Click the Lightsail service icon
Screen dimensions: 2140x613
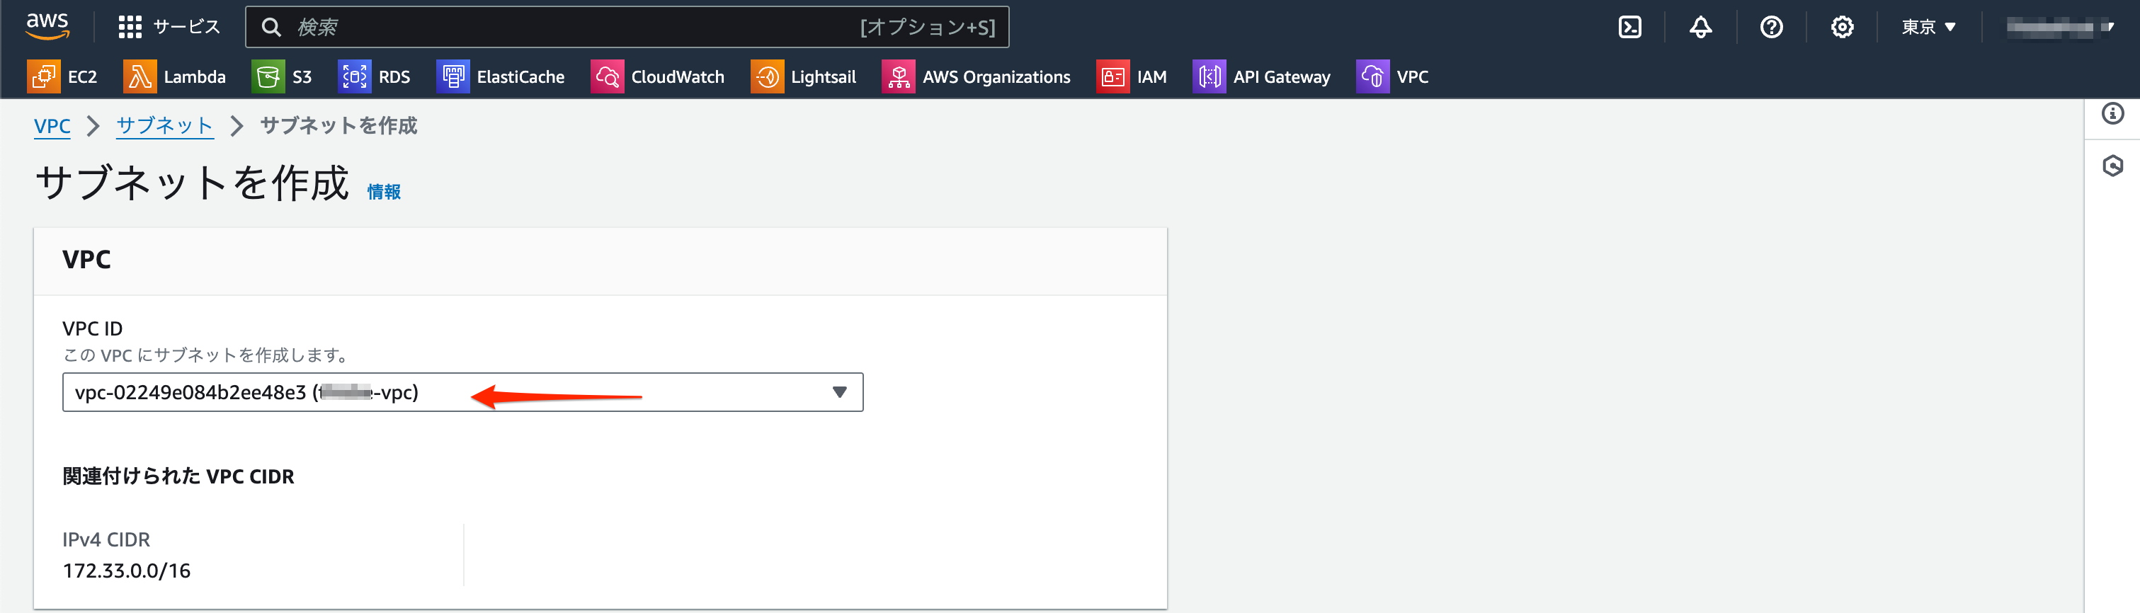767,76
